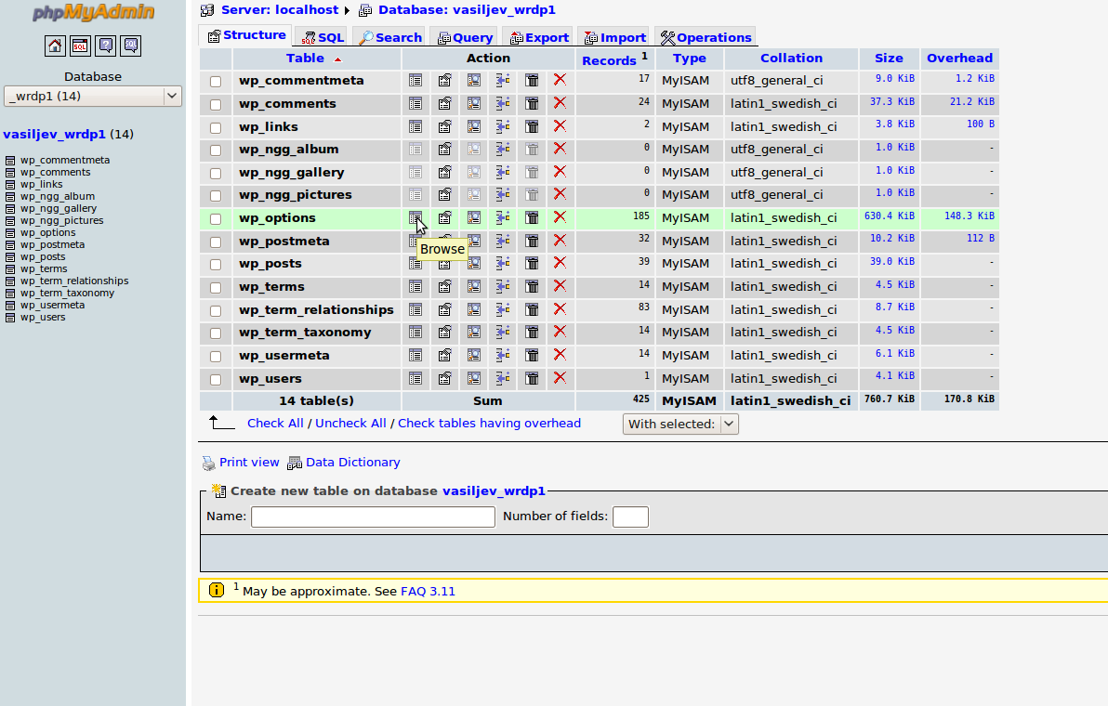This screenshot has height=706, width=1108.
Task: Drop the wp_ngg_pictures table
Action: tap(560, 194)
